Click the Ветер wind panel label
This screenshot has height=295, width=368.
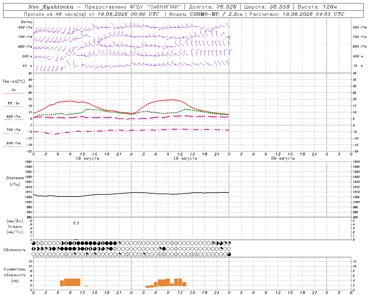tap(27, 22)
